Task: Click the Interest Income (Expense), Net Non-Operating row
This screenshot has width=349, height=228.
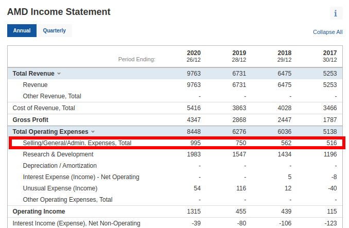Action: point(76,223)
